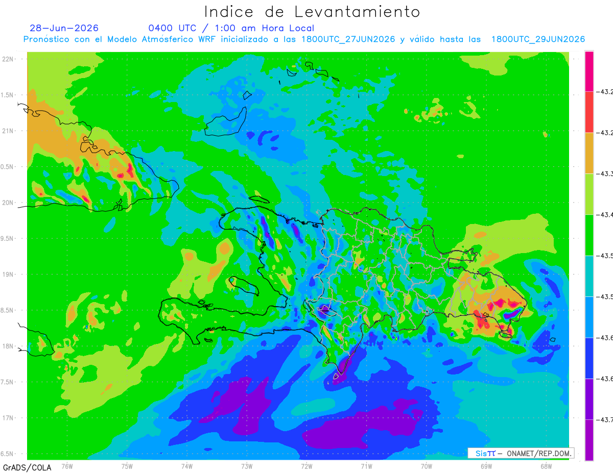Click the '74W' longitude label

187,465
